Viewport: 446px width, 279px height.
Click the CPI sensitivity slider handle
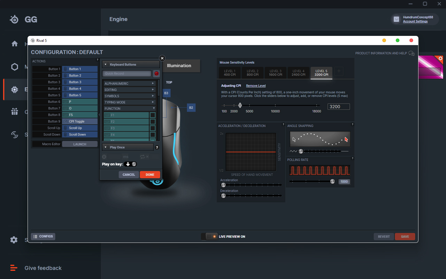point(240,105)
